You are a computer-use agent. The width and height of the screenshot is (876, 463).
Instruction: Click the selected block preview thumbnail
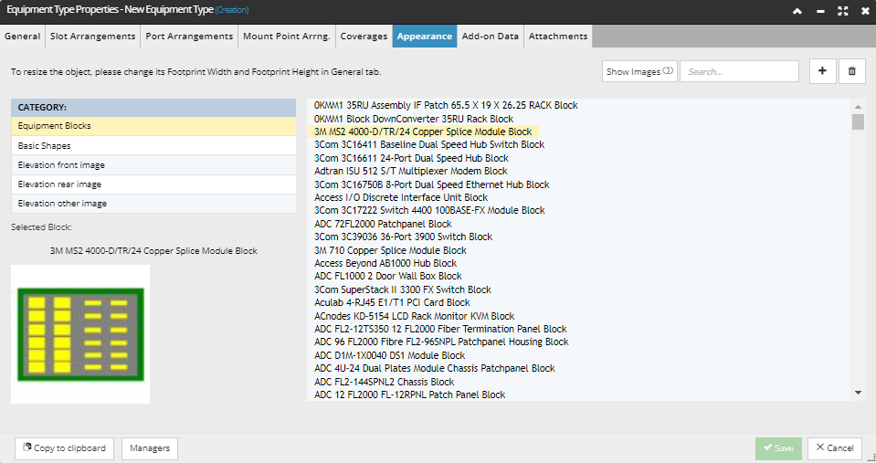pos(80,334)
